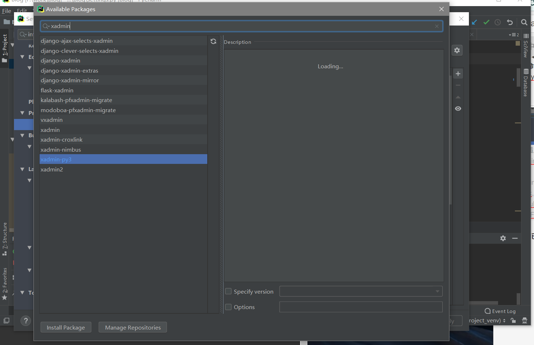Focus the Options text field

pos(361,307)
